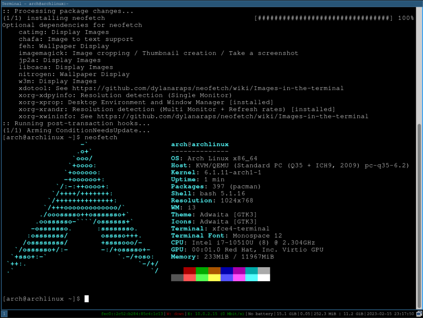Open the xorg-xwininfo neofetch wiki URL
The width and height of the screenshot is (423, 318).
click(233, 116)
